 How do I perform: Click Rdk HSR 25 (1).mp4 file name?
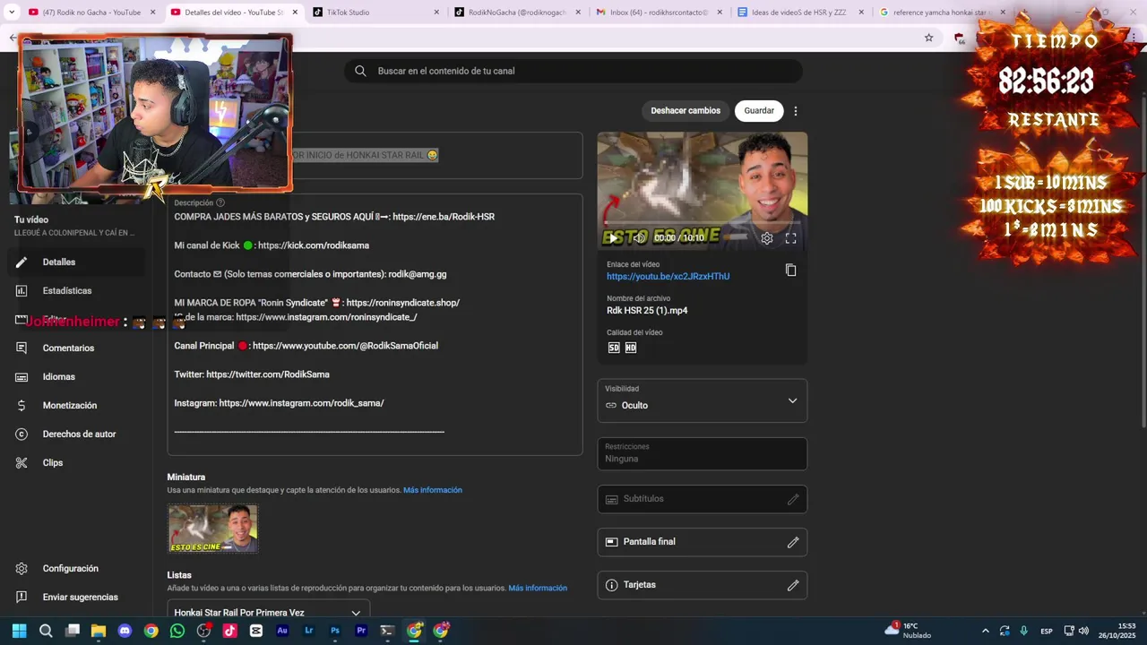pos(647,310)
